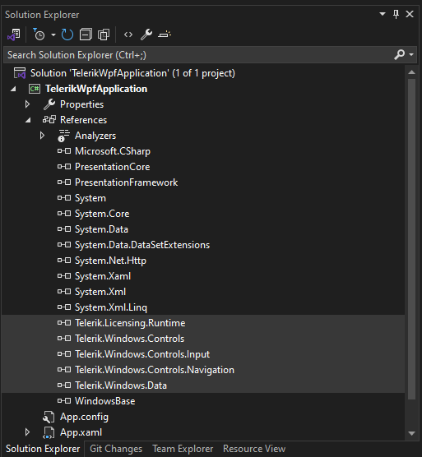Click the Properties wrench icon in the tree
422x457 pixels.
point(49,104)
